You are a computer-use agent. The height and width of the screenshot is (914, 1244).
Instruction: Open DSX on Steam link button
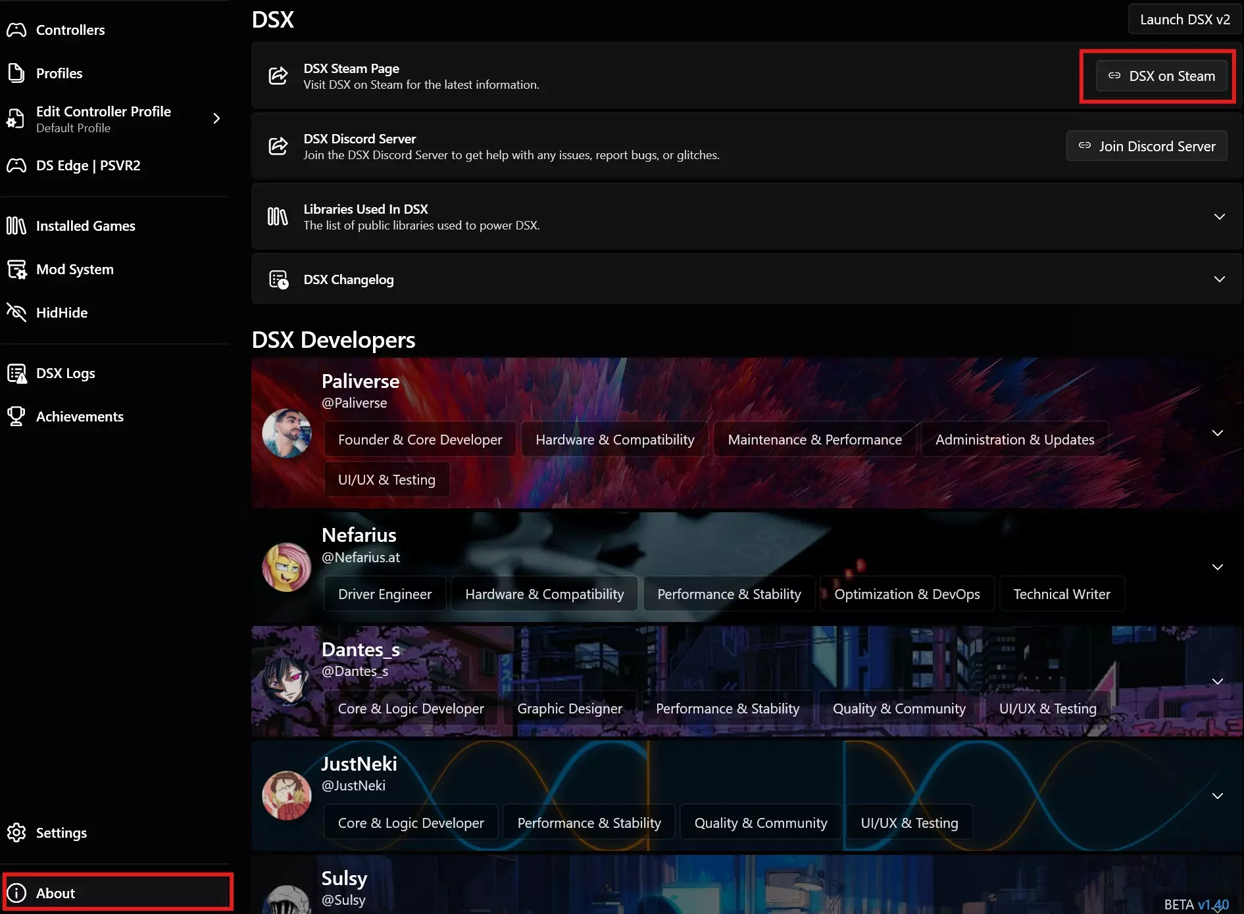pyautogui.click(x=1161, y=76)
